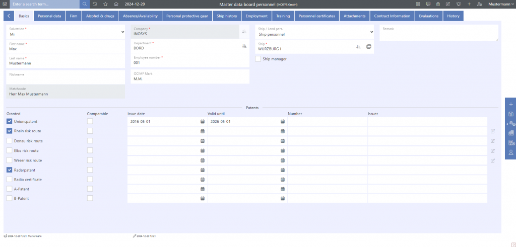The height and width of the screenshot is (247, 516).
Task: Click the Department lookup sort button
Action: [x=244, y=46]
